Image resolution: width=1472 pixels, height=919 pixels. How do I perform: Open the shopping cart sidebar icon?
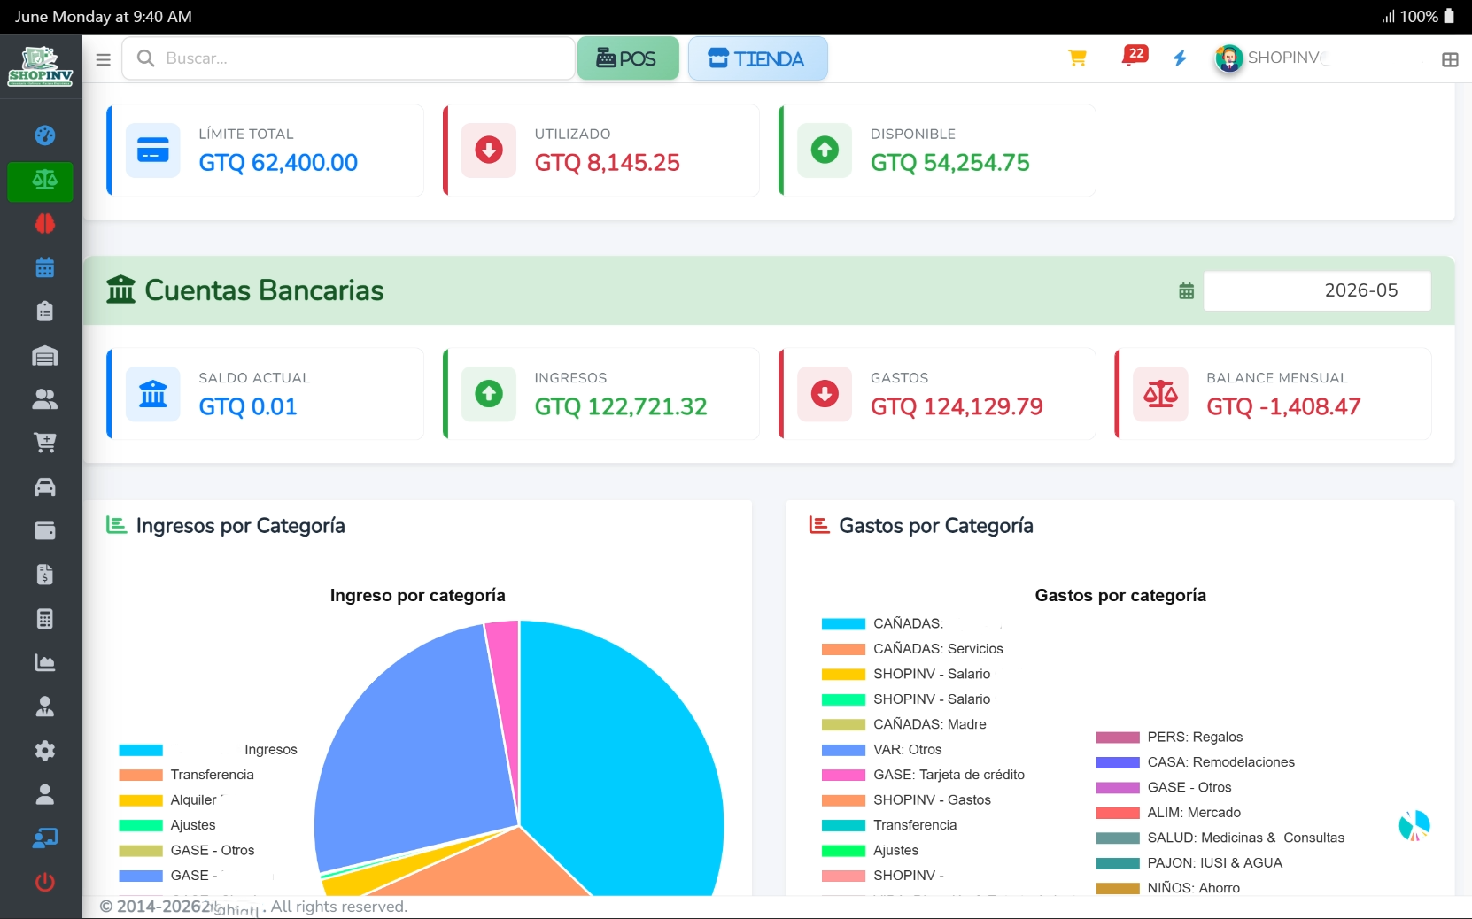pos(44,443)
